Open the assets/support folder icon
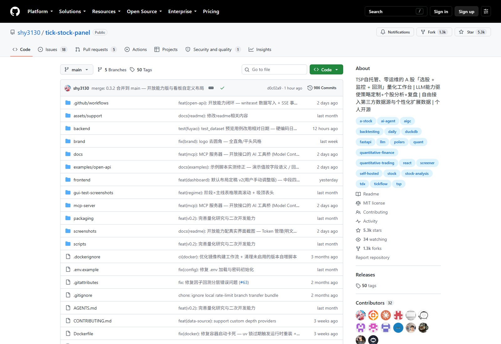Screen dimensions: 501x344 68,115
